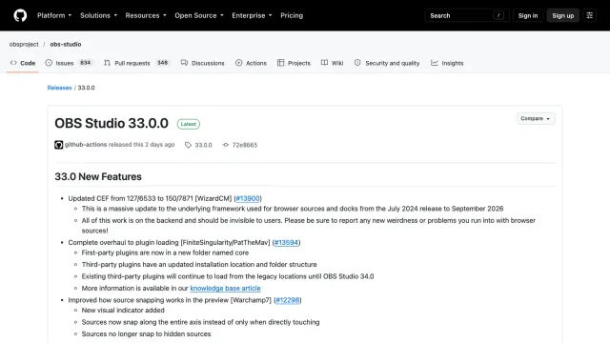Click 'Improved how source snapping works' text
The width and height of the screenshot is (610, 343).
[x=149, y=300]
